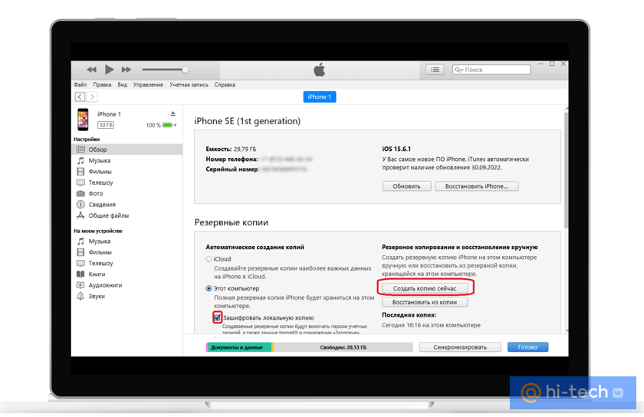Viewport: 644px width, 417px height.
Task: Click the play button
Action: [x=109, y=70]
